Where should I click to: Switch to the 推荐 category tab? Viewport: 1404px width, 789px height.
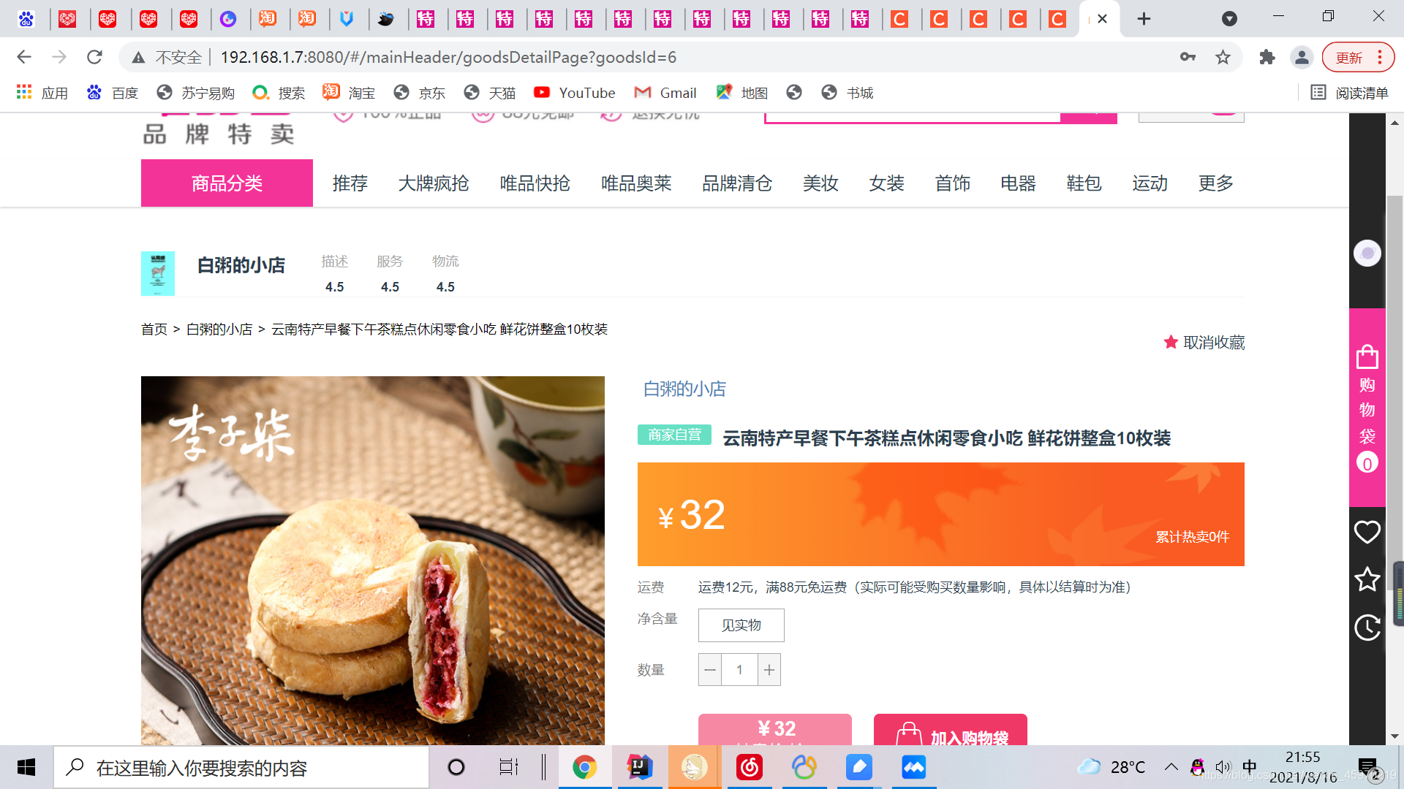coord(350,183)
